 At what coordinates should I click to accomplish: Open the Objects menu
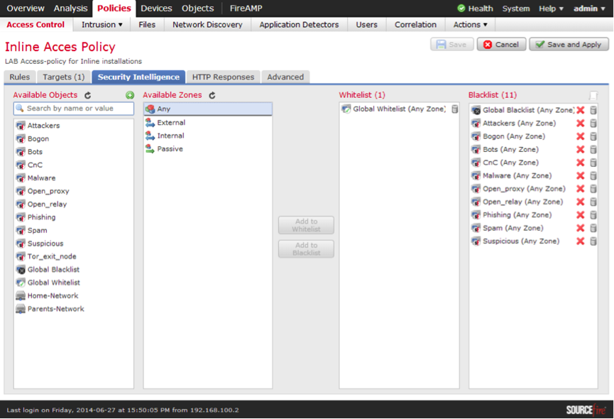point(198,9)
